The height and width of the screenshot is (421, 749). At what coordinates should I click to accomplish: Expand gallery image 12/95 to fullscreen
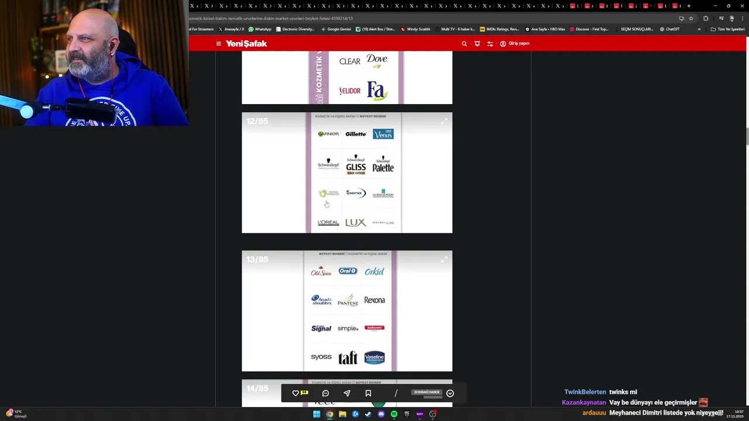(444, 121)
